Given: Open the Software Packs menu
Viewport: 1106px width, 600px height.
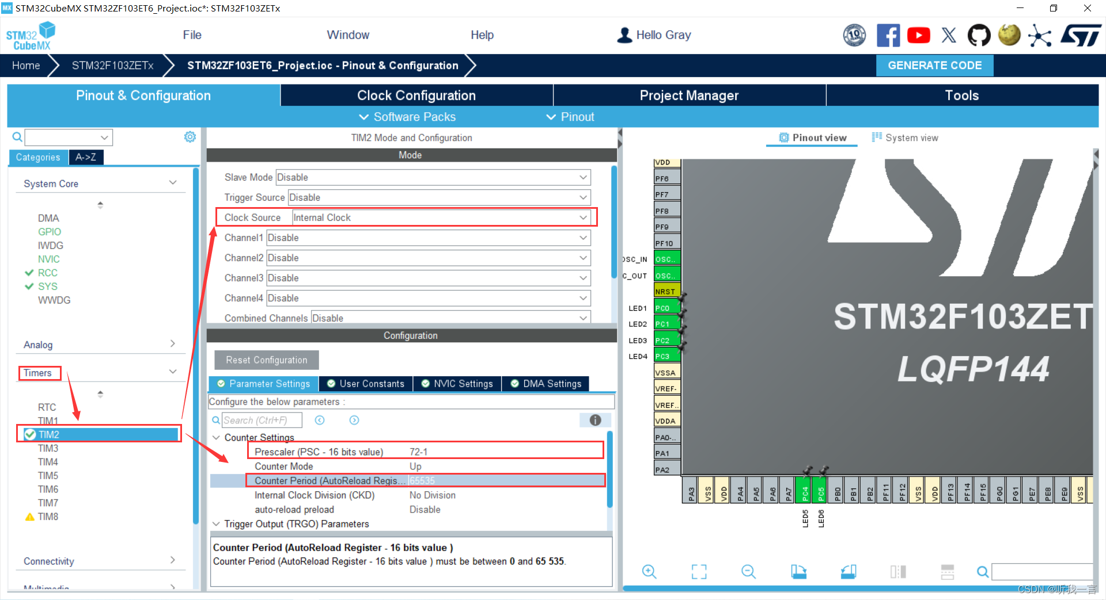Looking at the screenshot, I should click(408, 117).
